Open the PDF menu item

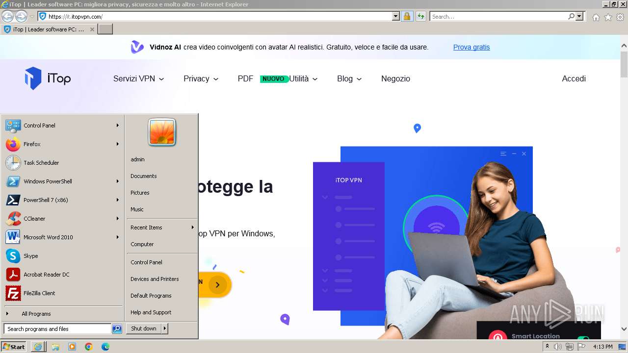tap(245, 78)
